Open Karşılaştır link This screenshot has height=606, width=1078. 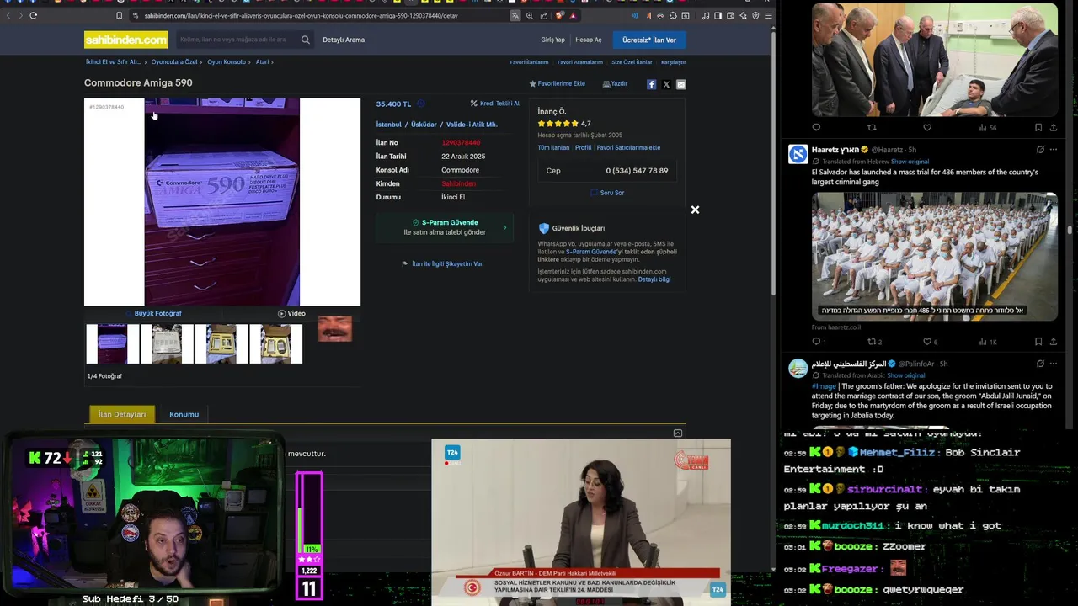coord(674,62)
